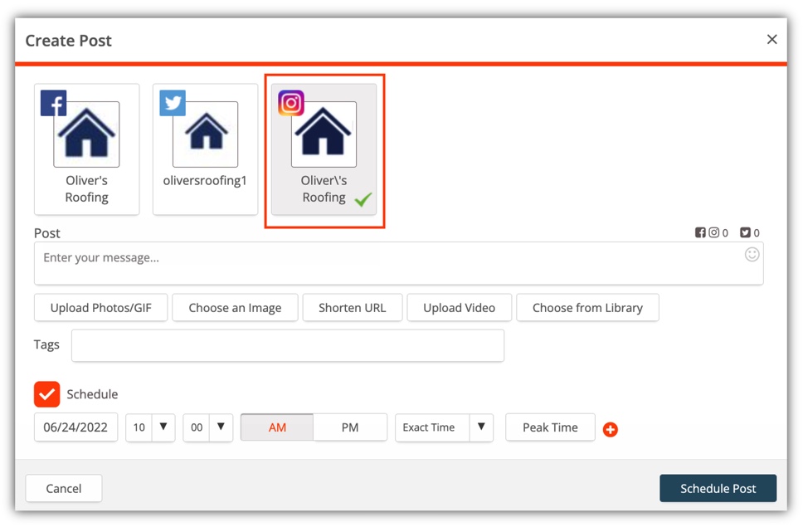
Task: Click Choose an Image button
Action: [235, 308]
